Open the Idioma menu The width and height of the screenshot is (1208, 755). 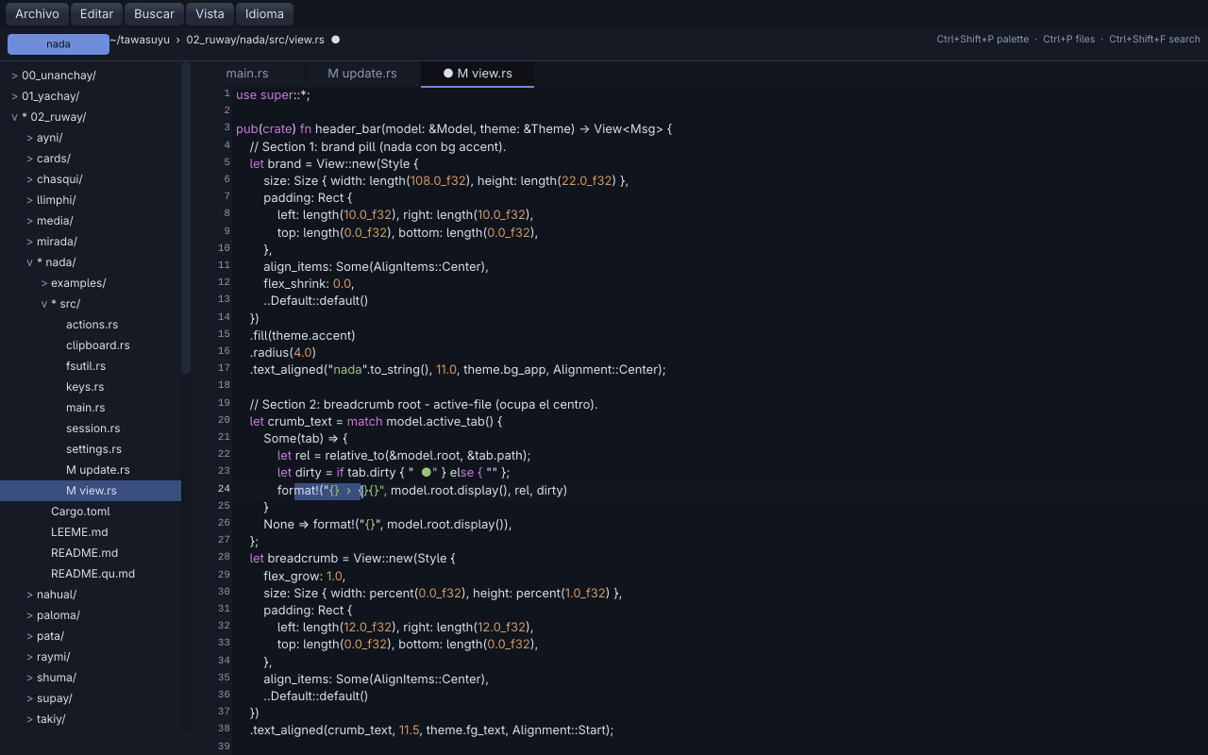[x=264, y=14]
